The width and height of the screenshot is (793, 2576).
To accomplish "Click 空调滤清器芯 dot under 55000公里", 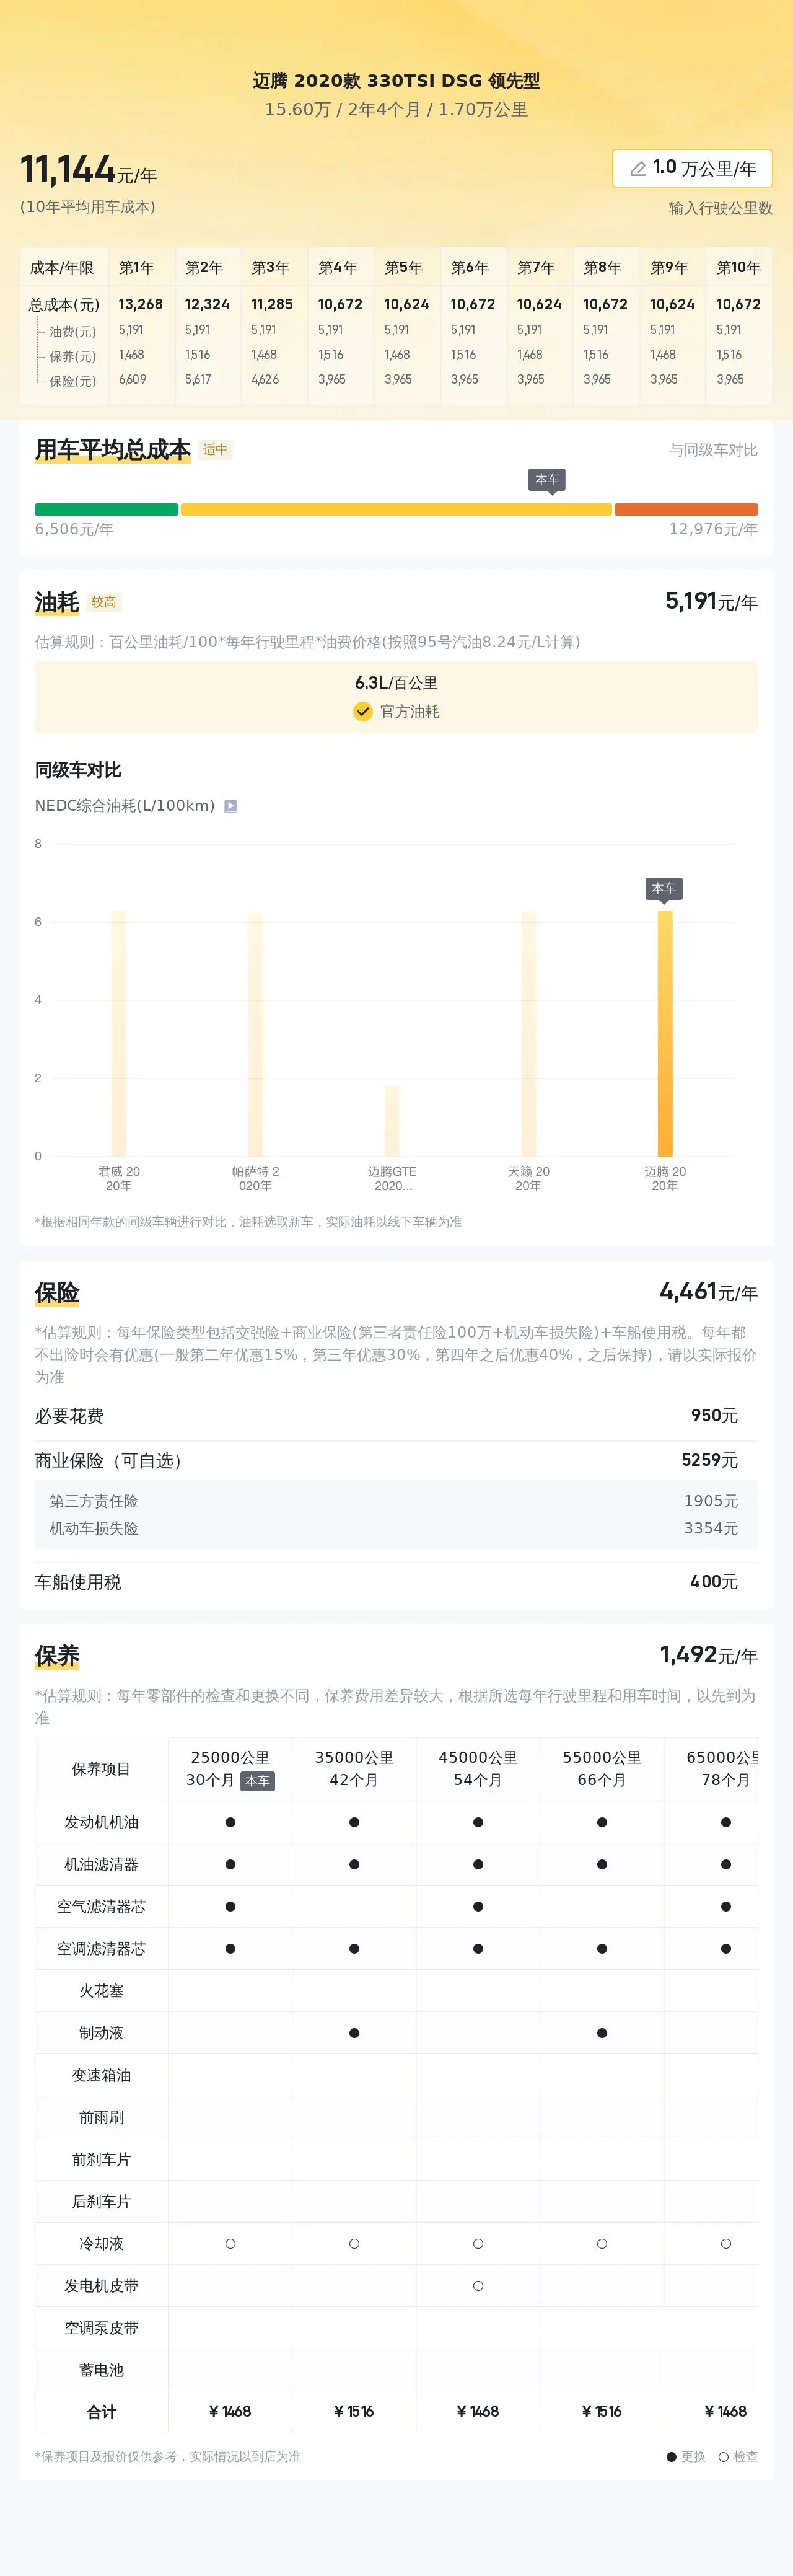I will tap(602, 1948).
